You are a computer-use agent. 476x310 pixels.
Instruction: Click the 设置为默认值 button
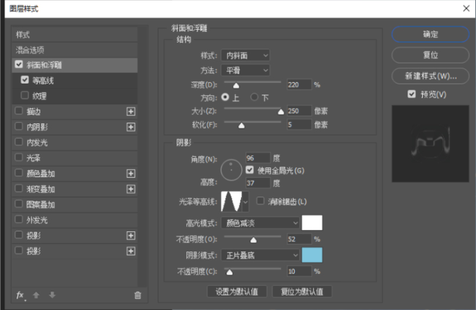click(237, 292)
